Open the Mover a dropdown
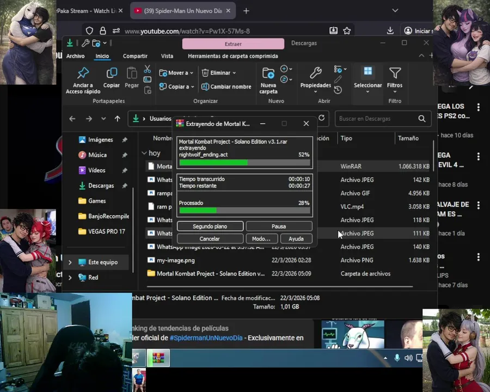490x392 pixels. 176,73
